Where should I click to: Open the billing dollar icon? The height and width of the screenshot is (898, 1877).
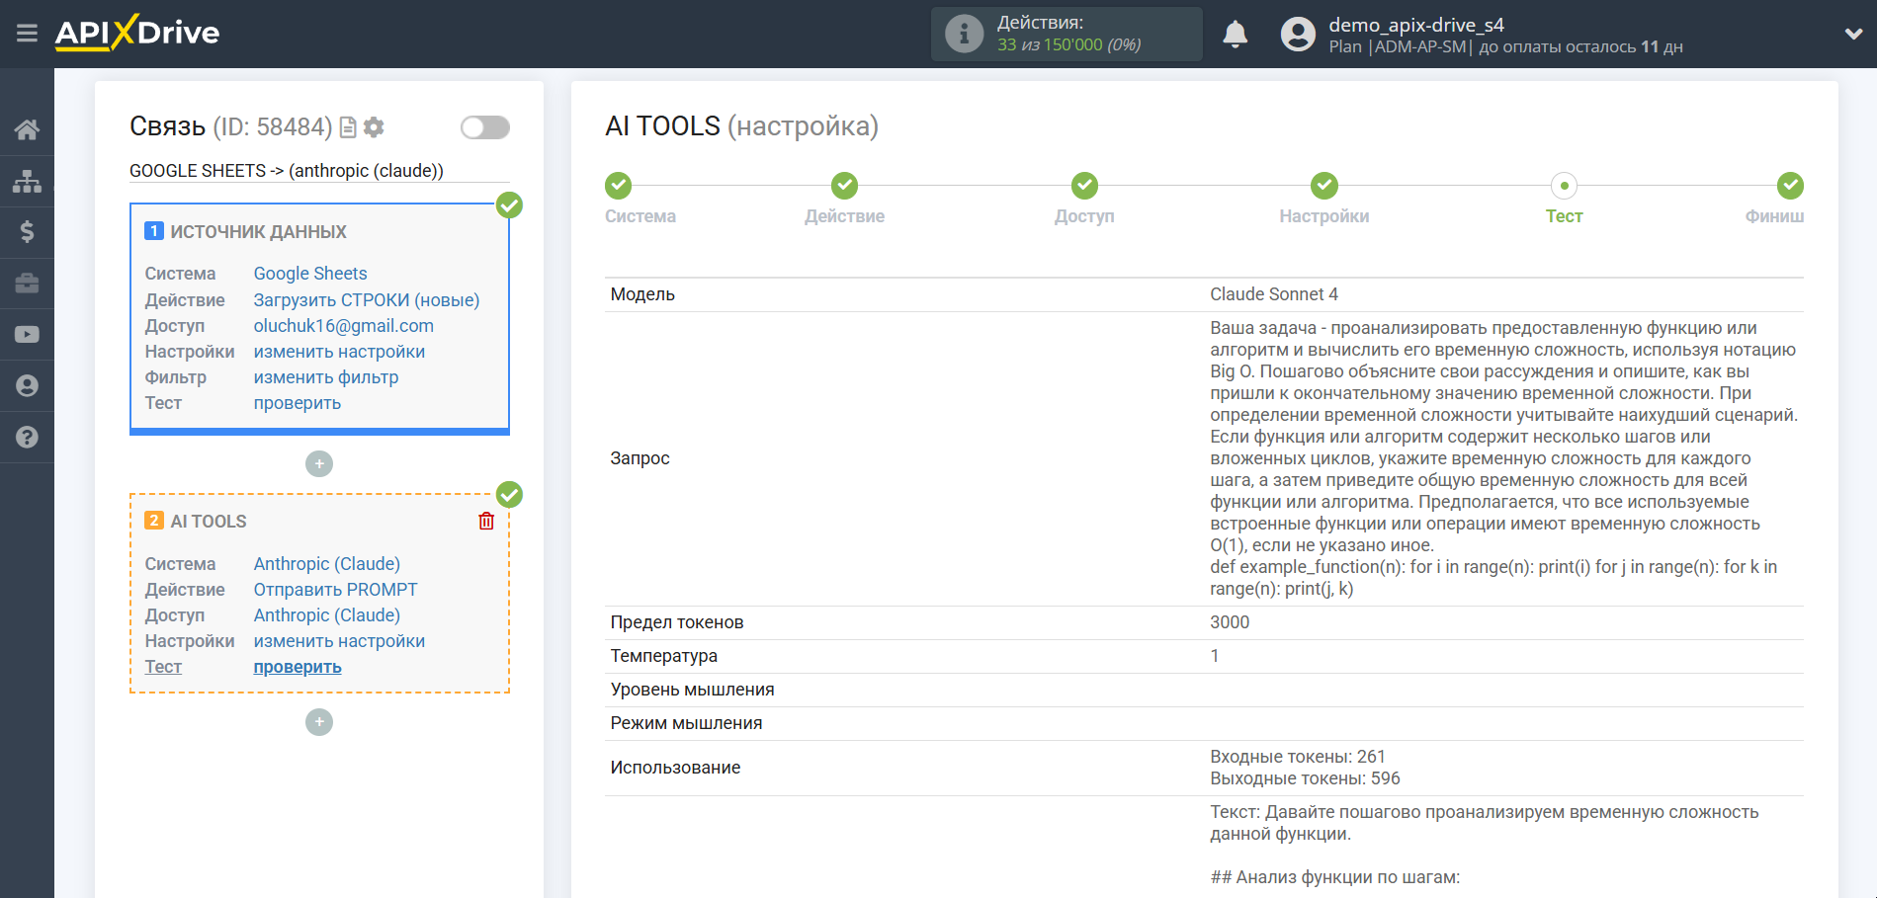(x=27, y=232)
